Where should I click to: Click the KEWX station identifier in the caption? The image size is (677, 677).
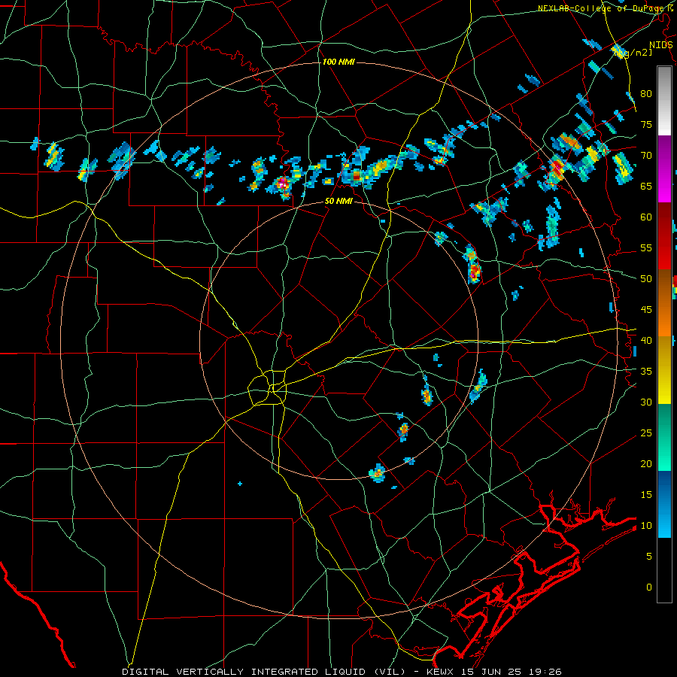click(x=442, y=672)
